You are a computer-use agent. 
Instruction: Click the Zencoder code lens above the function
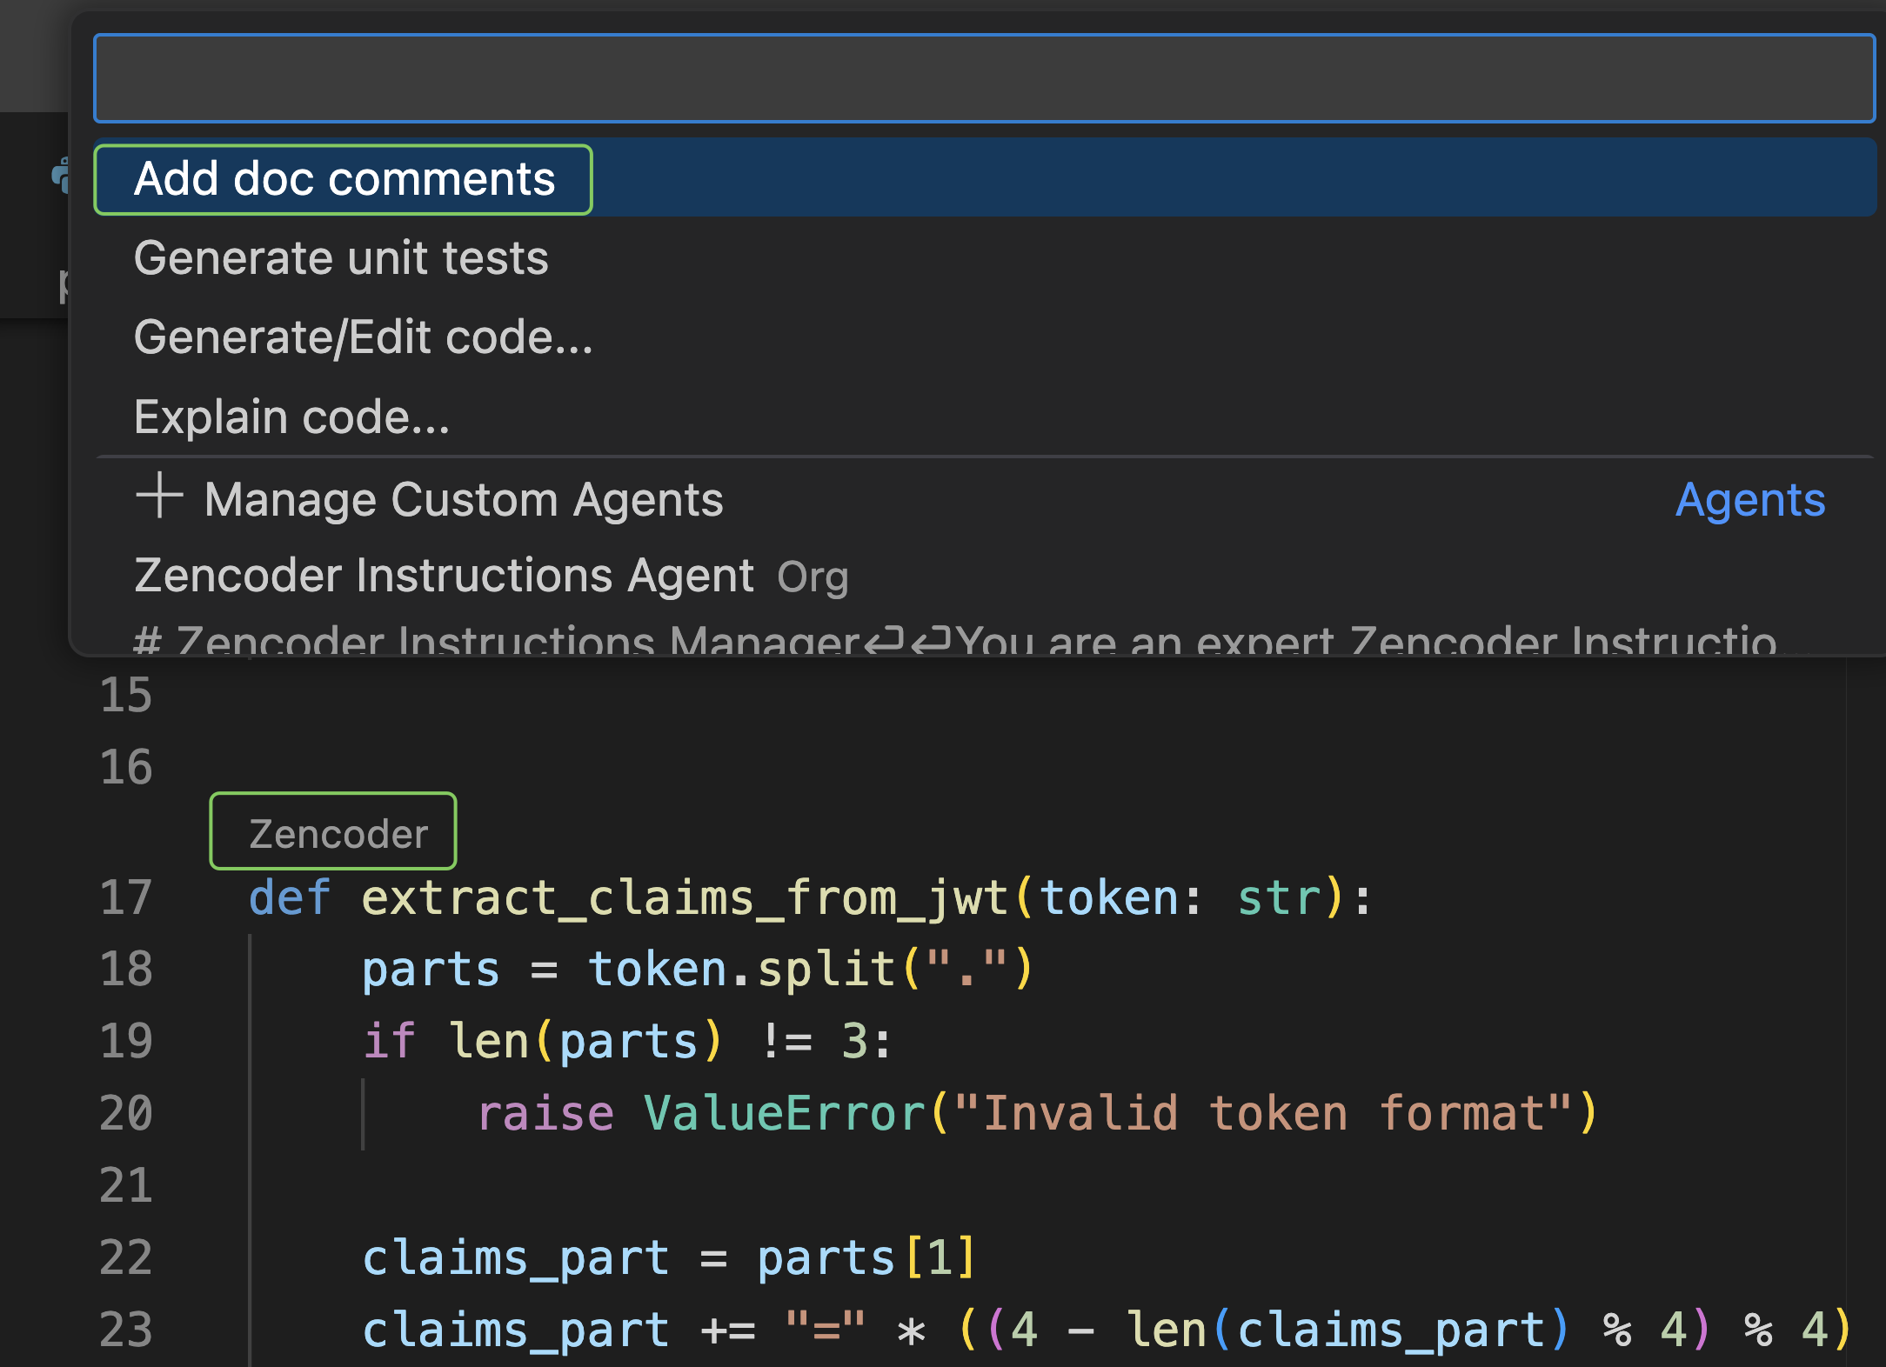pos(338,834)
